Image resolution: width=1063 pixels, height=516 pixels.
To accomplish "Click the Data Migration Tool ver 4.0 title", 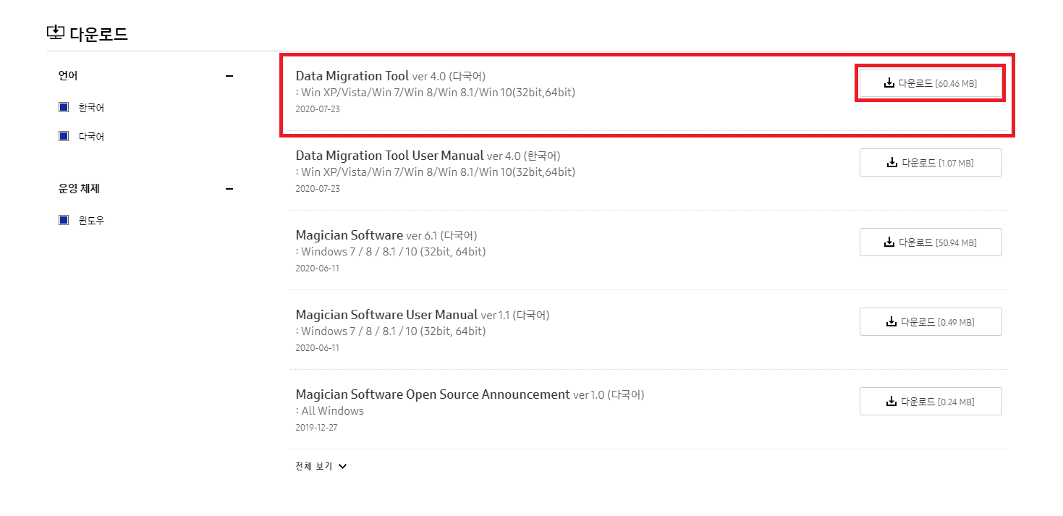I will point(391,76).
